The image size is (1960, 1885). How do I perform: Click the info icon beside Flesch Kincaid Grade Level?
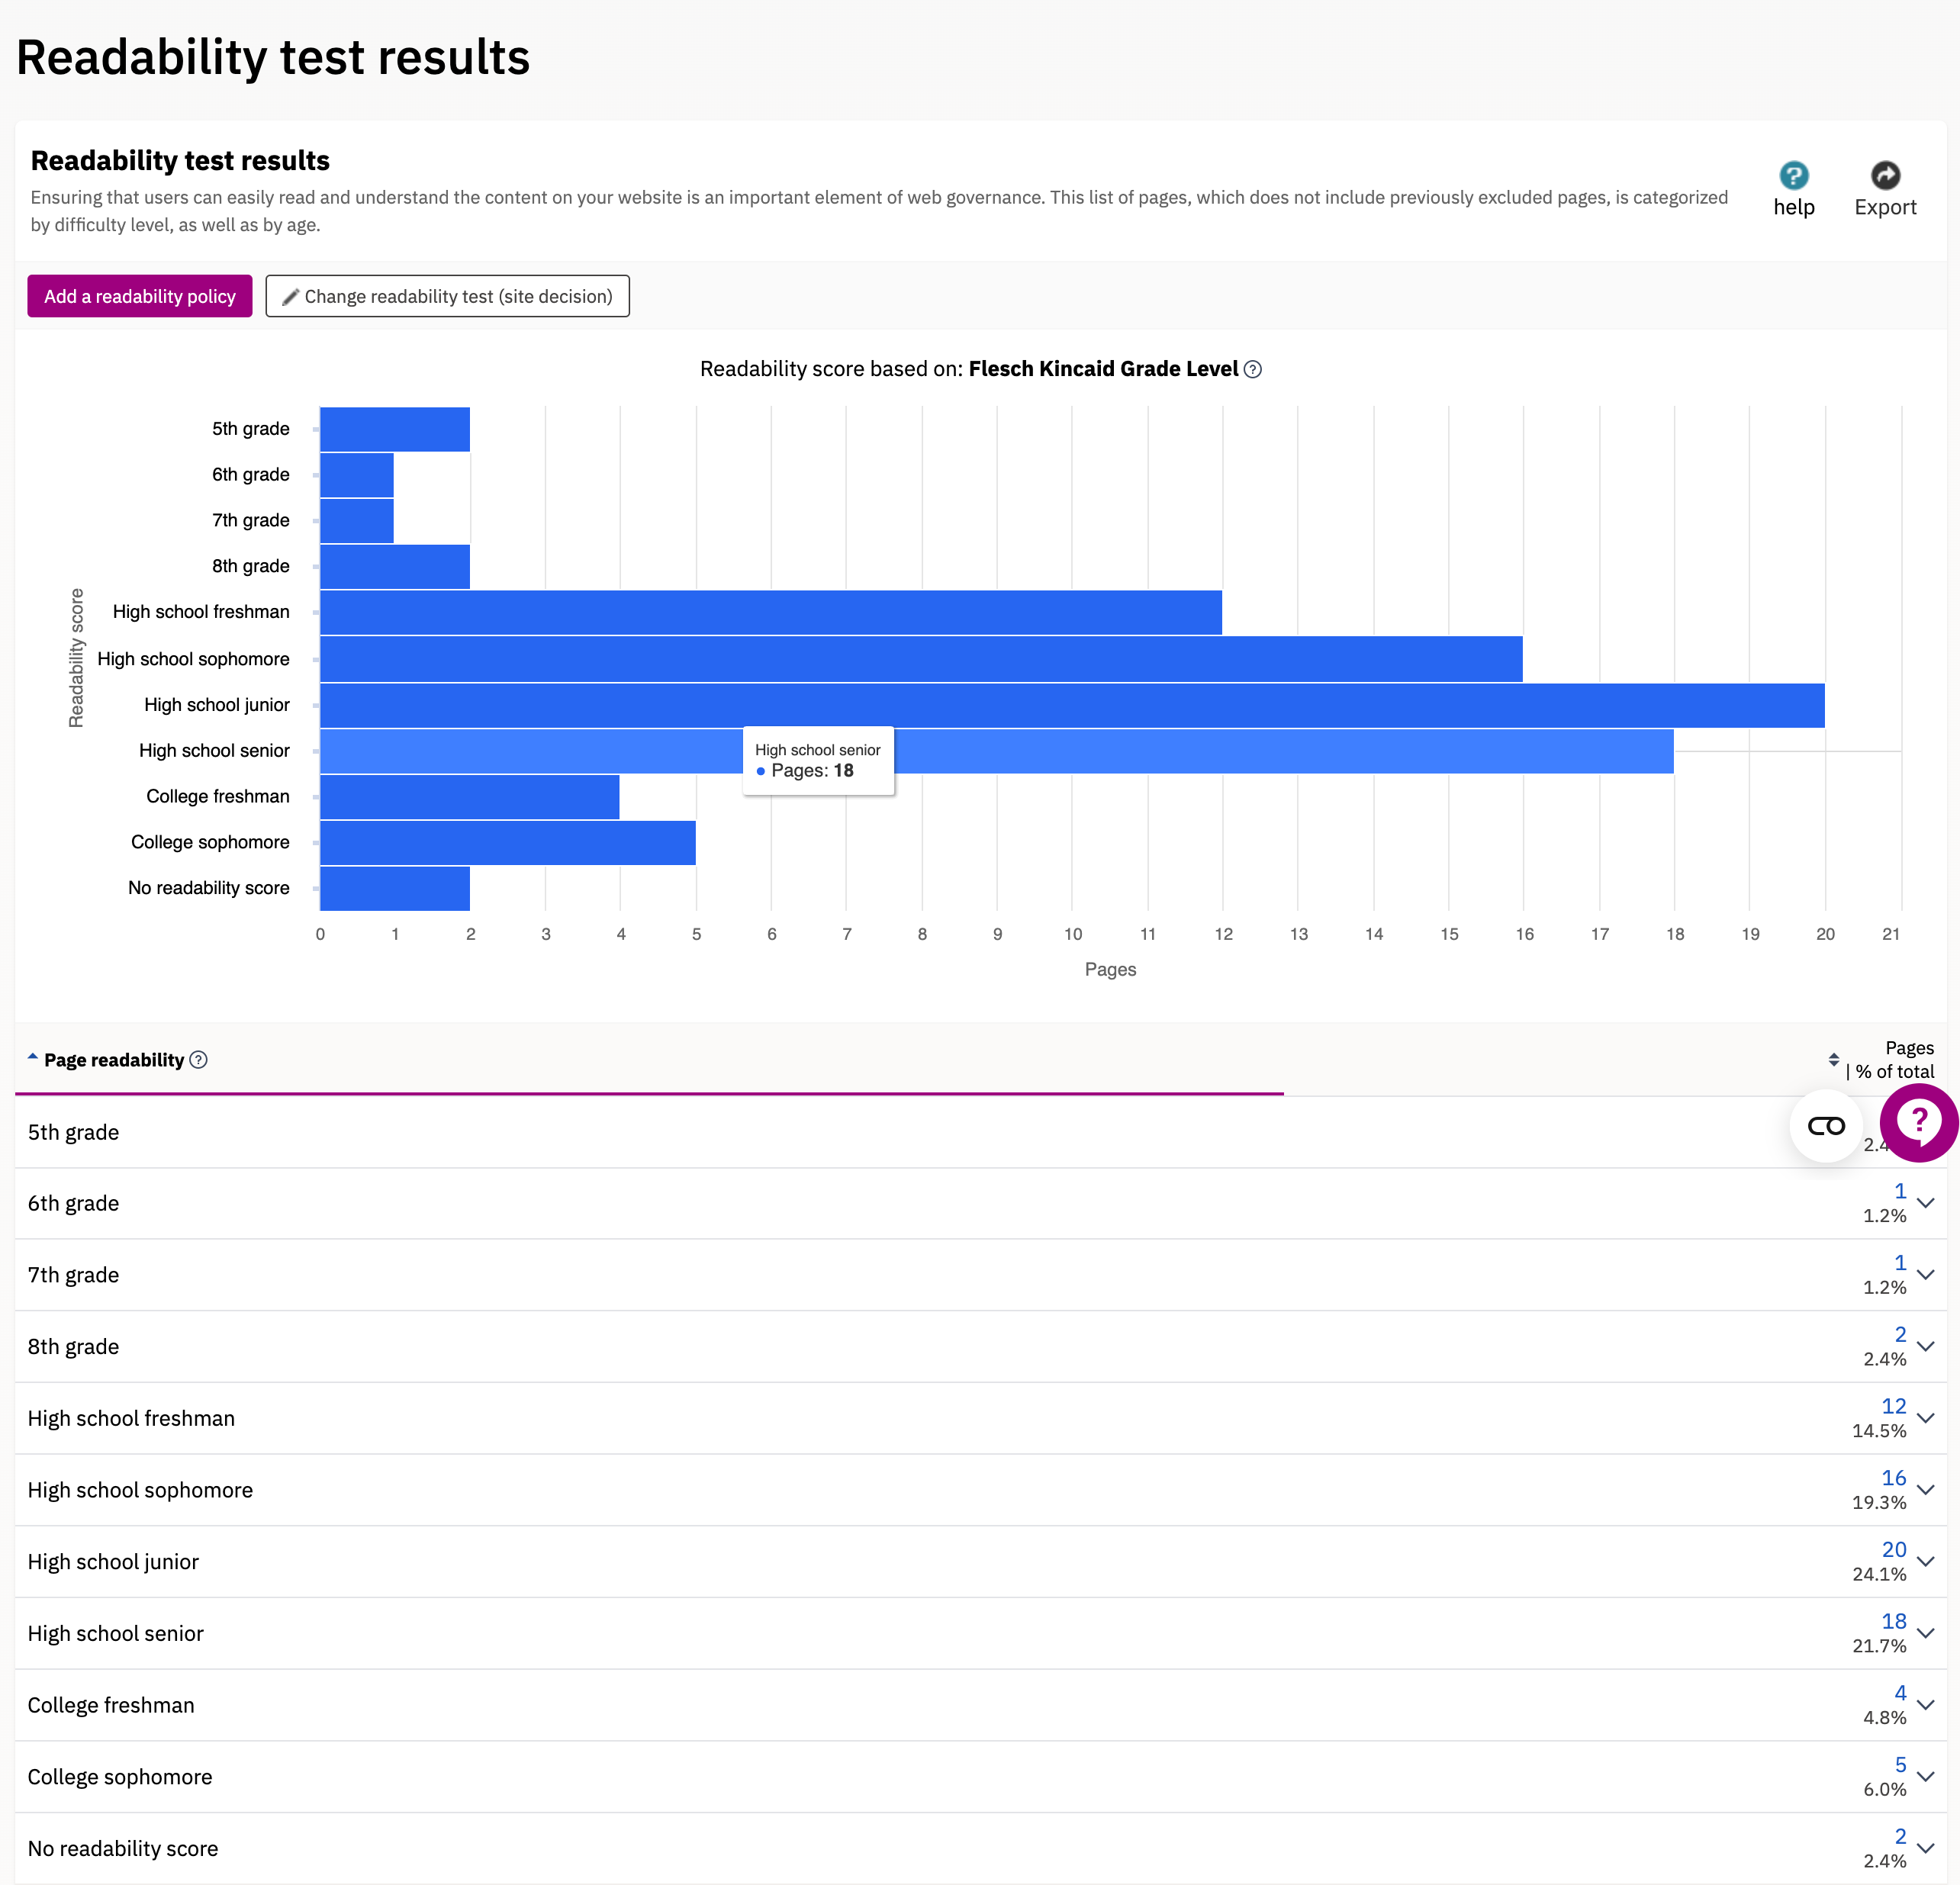pos(1253,370)
